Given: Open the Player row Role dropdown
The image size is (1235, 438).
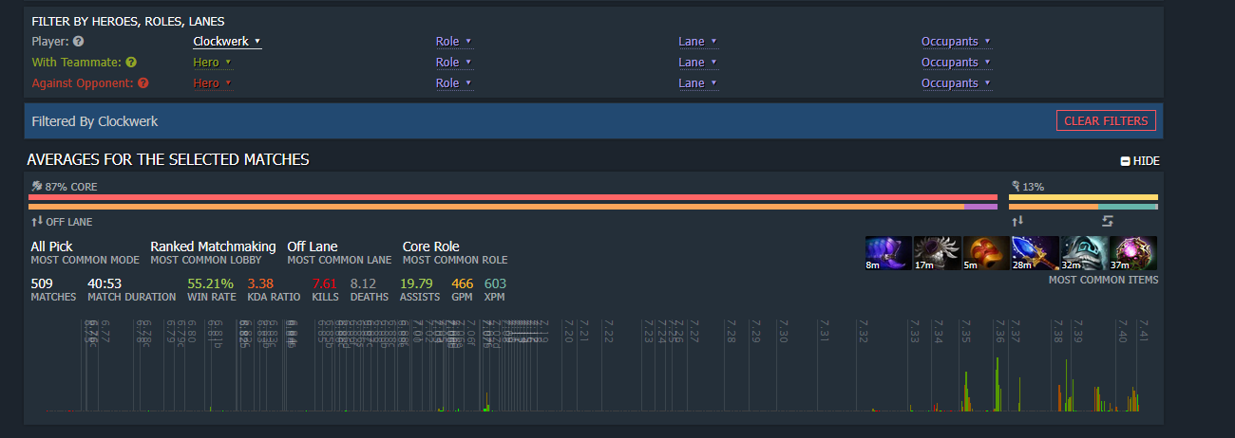Looking at the screenshot, I should (x=454, y=41).
